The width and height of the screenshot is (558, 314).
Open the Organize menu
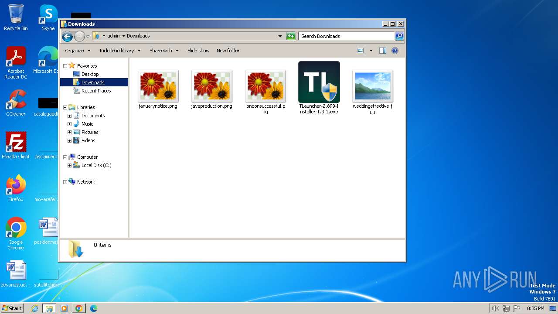(x=78, y=51)
